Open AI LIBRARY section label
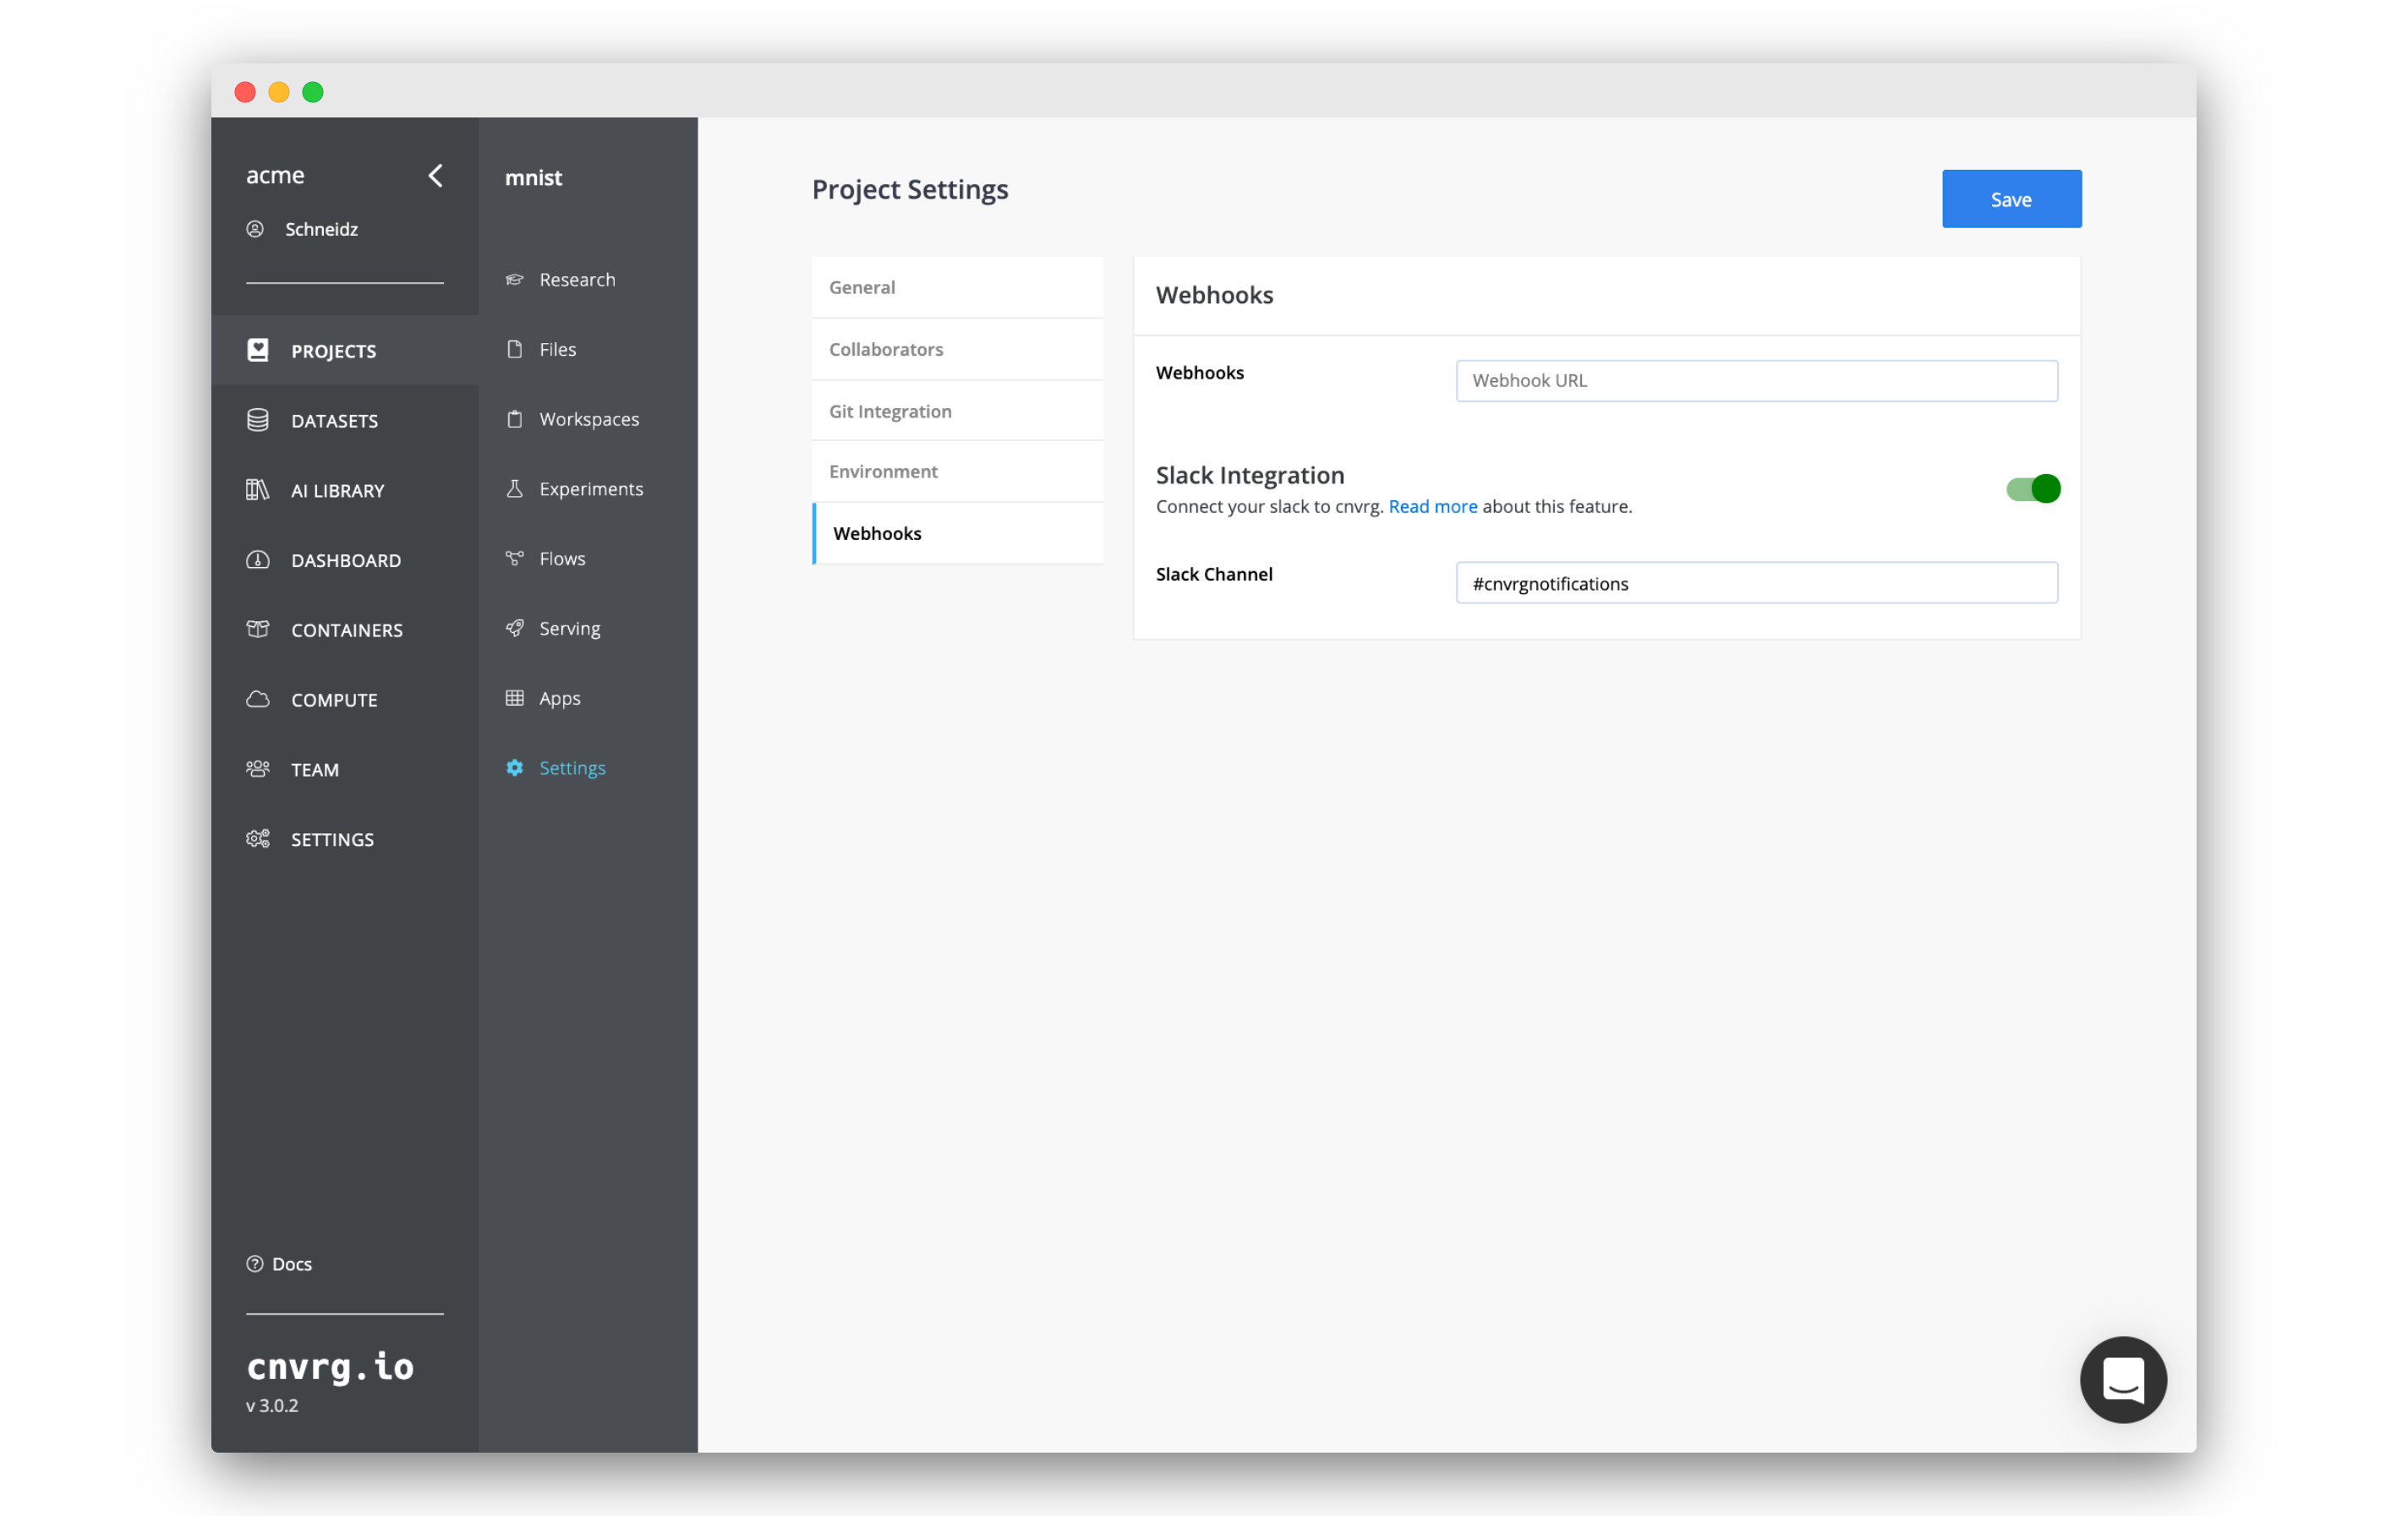 [338, 491]
